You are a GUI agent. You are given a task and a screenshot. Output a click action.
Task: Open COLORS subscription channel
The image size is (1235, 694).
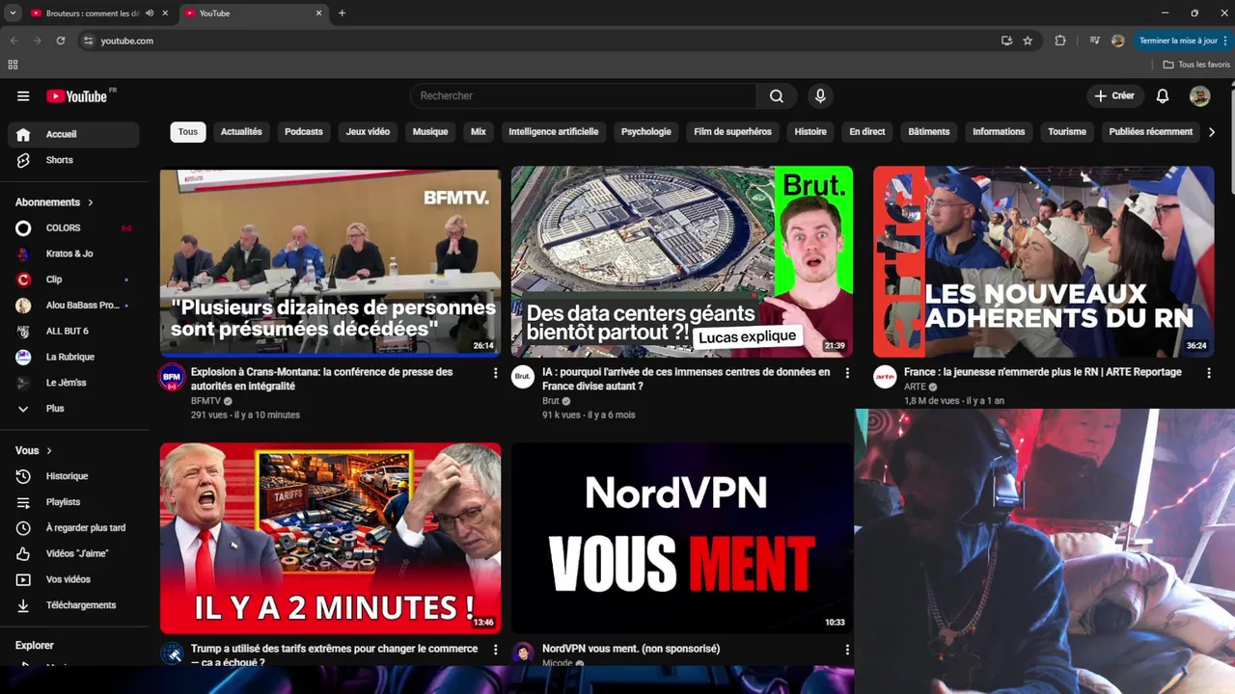73,228
